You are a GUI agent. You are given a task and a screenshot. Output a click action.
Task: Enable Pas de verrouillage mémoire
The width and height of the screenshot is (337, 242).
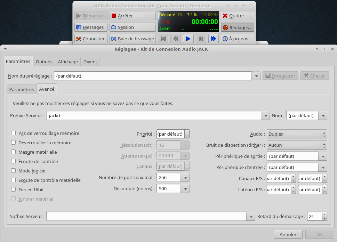click(x=13, y=133)
